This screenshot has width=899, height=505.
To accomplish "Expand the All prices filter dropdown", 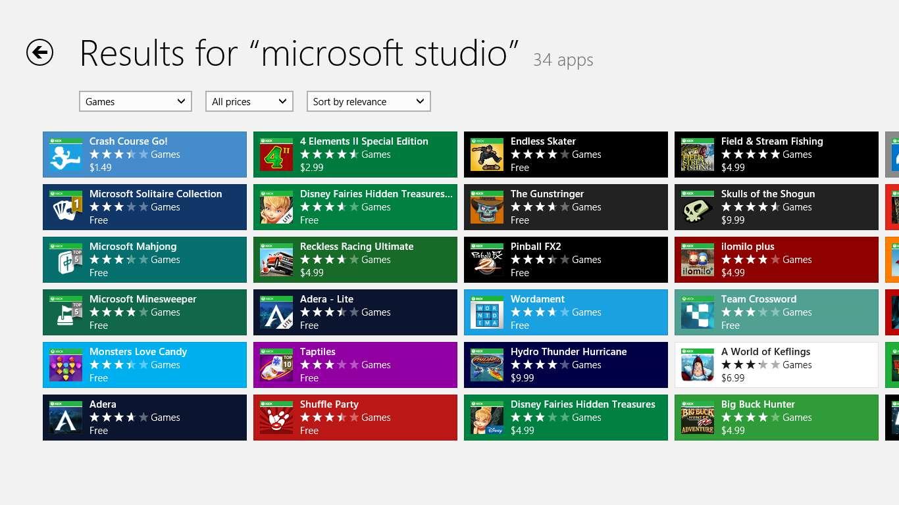I will coord(249,101).
